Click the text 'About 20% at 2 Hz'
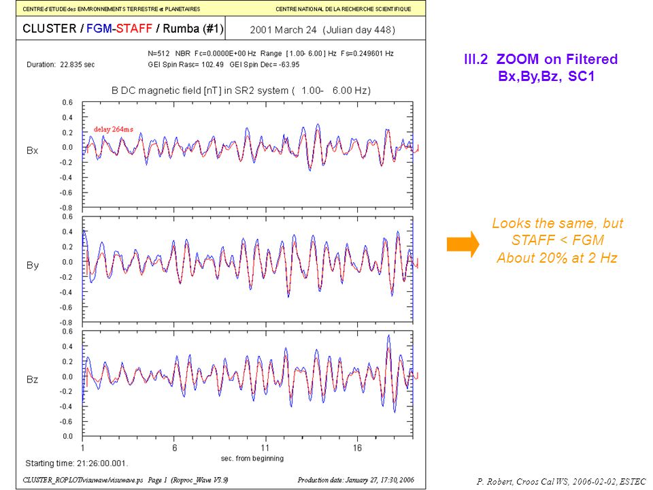Image resolution: width=653 pixels, height=490 pixels. (557, 258)
